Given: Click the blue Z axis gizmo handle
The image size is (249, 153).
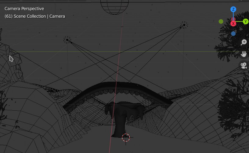Looking at the screenshot, I should pos(233,9).
